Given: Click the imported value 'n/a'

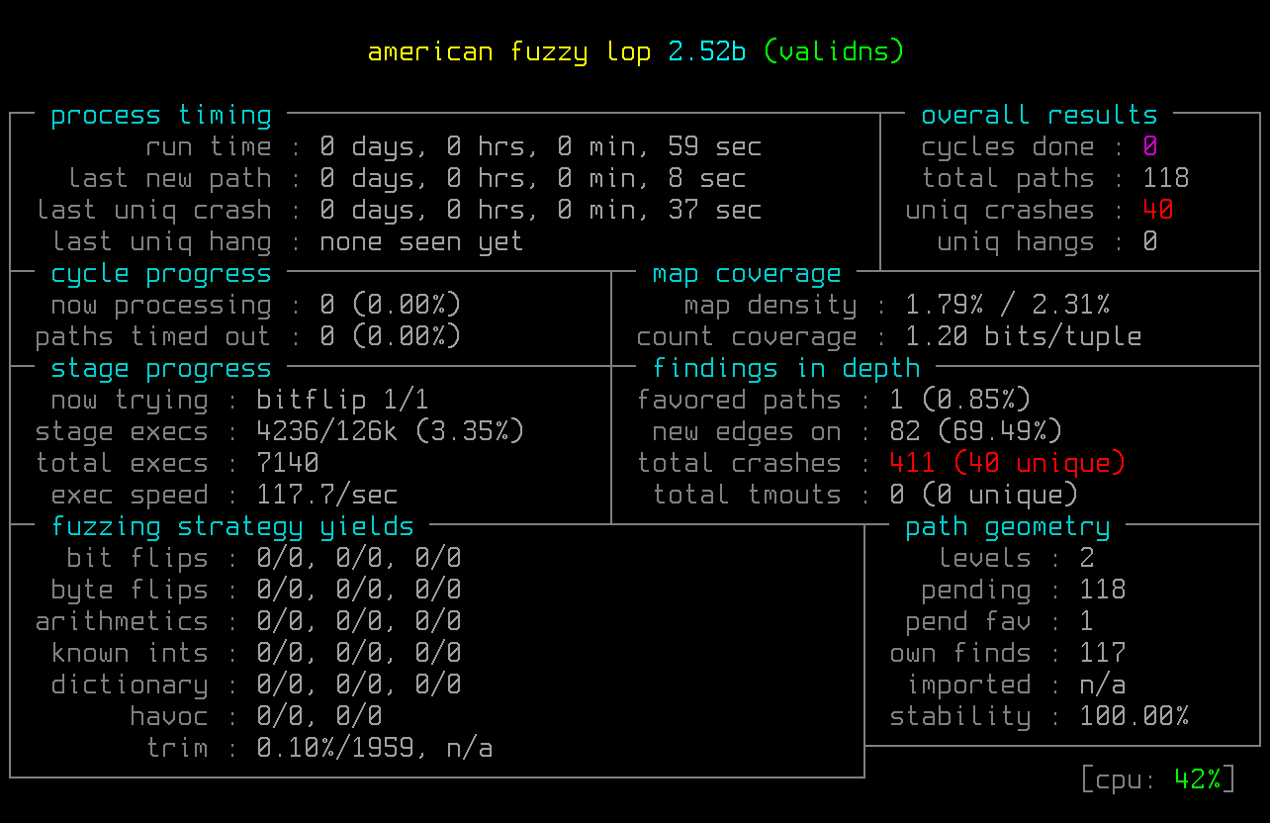Looking at the screenshot, I should (1103, 686).
